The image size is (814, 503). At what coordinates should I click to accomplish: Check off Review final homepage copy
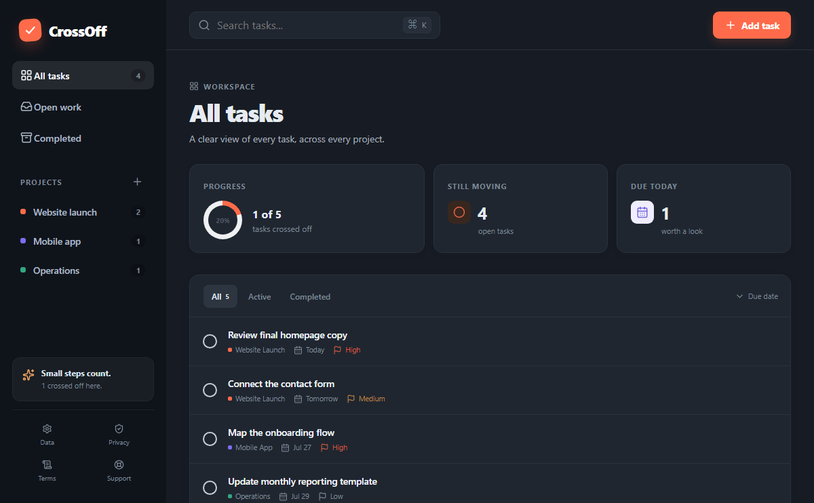[x=210, y=341]
